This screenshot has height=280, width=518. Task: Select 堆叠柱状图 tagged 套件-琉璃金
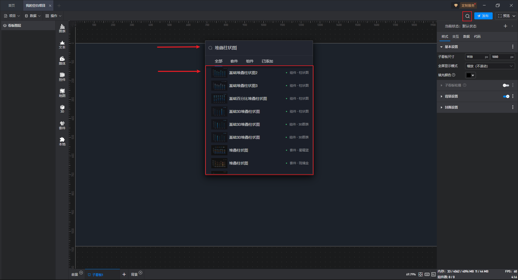click(260, 163)
